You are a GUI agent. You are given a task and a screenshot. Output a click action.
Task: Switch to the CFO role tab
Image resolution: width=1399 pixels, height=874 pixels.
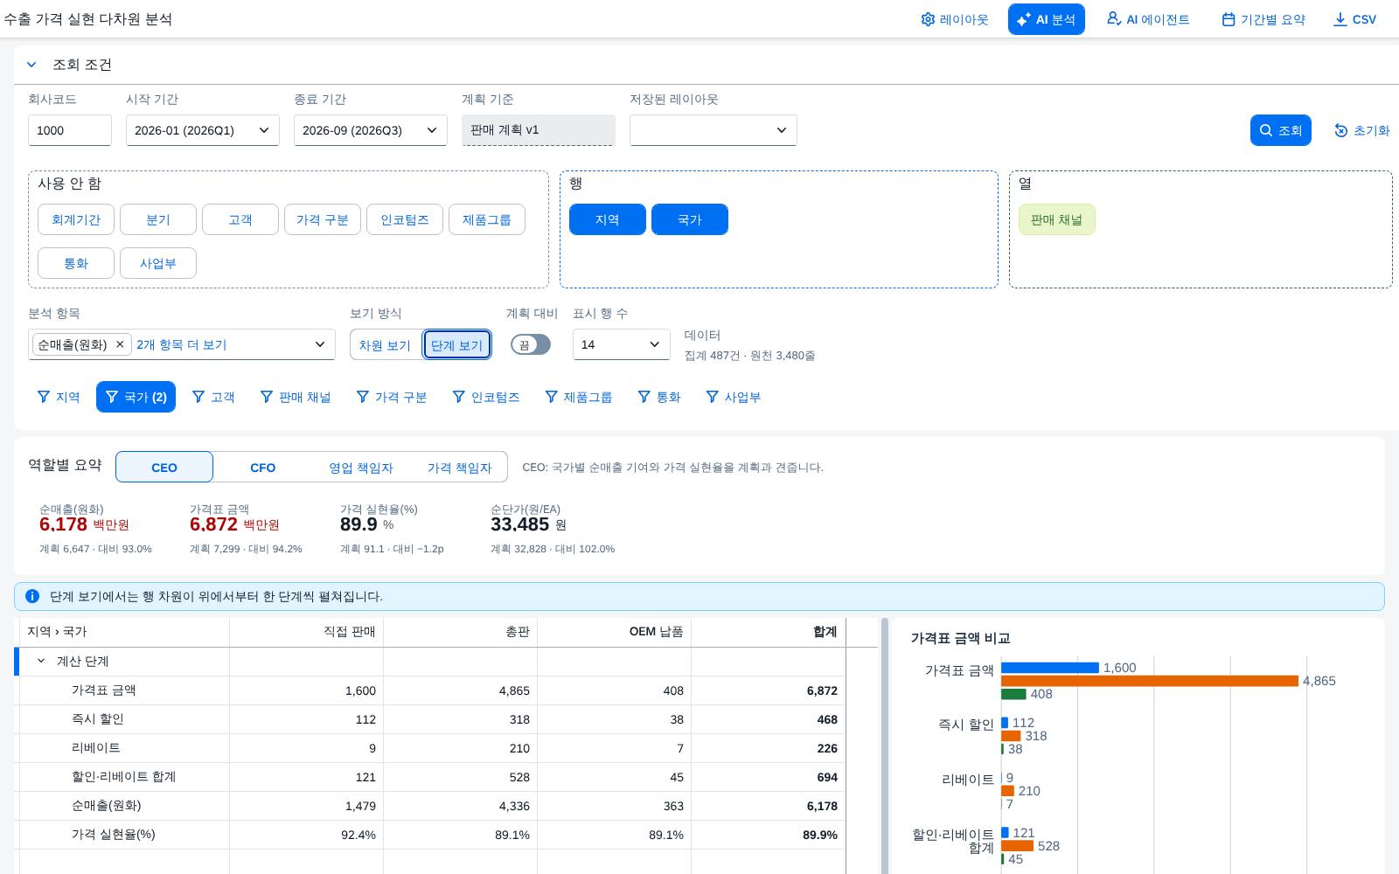[262, 468]
